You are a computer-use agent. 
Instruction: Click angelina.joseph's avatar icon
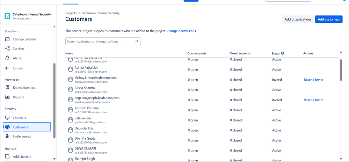click(x=71, y=100)
